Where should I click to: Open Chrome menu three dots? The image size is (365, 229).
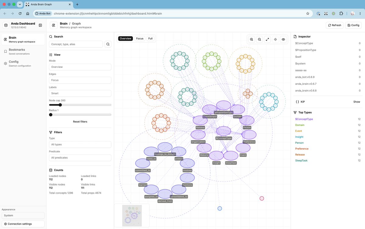coord(360,13)
